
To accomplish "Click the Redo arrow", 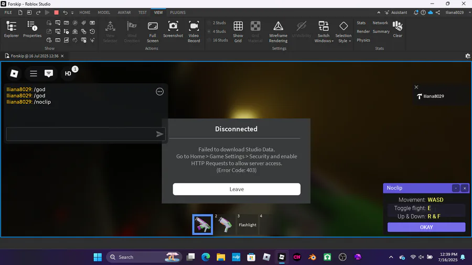I will point(38,13).
